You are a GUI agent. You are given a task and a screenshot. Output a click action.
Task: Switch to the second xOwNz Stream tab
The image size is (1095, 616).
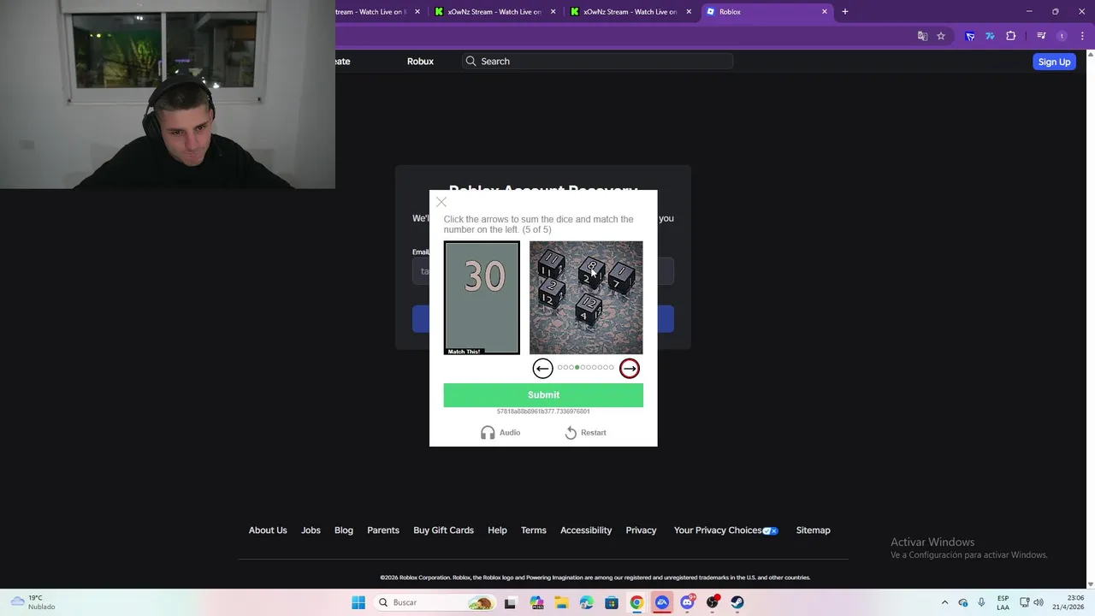click(x=494, y=12)
